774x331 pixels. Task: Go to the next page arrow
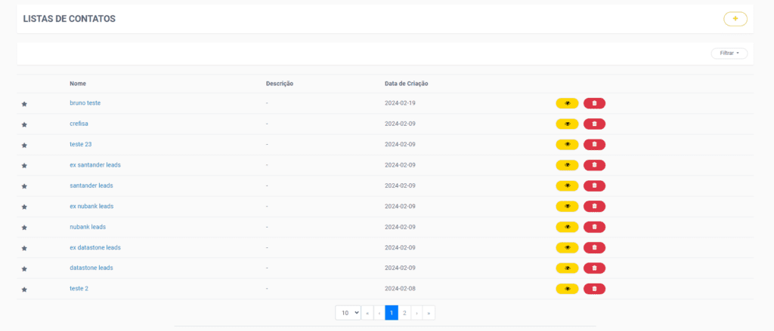416,313
